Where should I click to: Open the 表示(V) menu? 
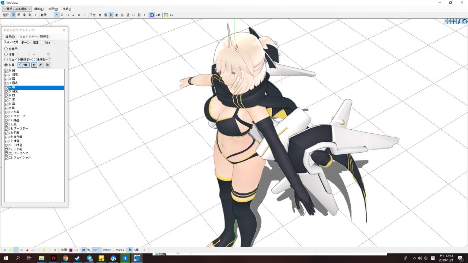click(x=53, y=9)
